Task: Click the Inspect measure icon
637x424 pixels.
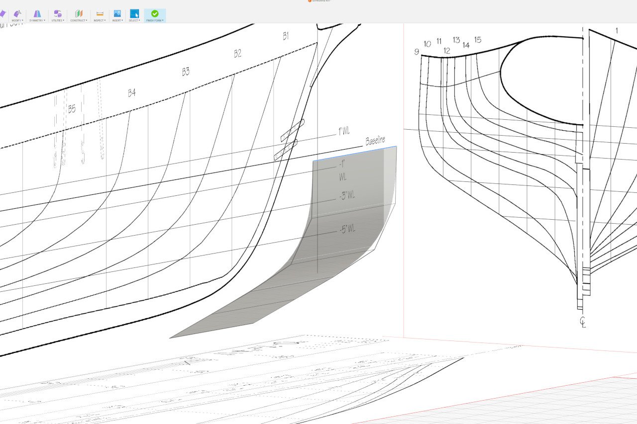Action: pos(100,13)
